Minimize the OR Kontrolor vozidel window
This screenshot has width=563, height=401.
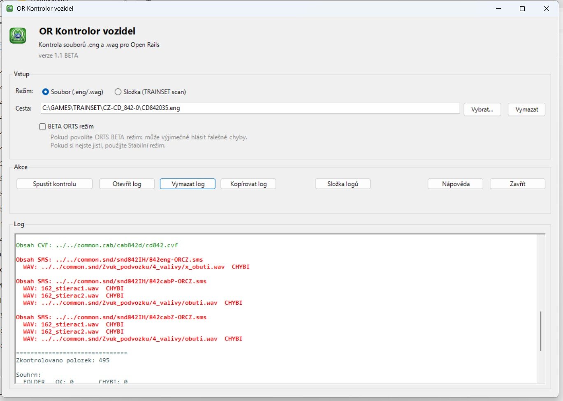click(x=498, y=9)
